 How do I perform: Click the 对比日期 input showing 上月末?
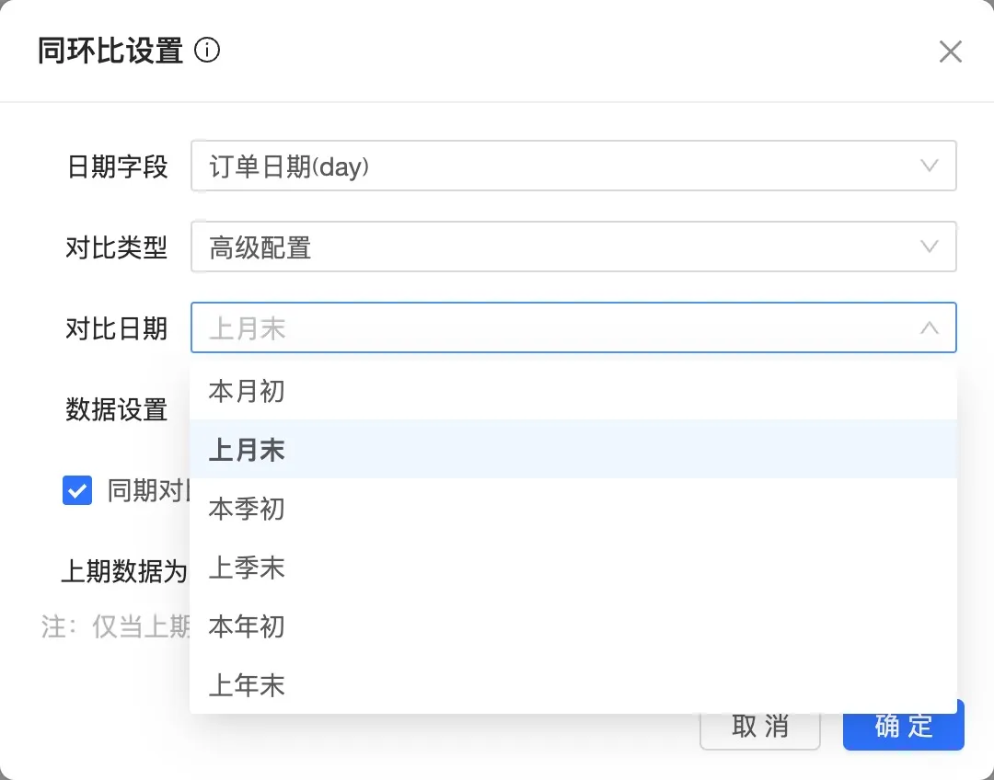tap(552, 327)
